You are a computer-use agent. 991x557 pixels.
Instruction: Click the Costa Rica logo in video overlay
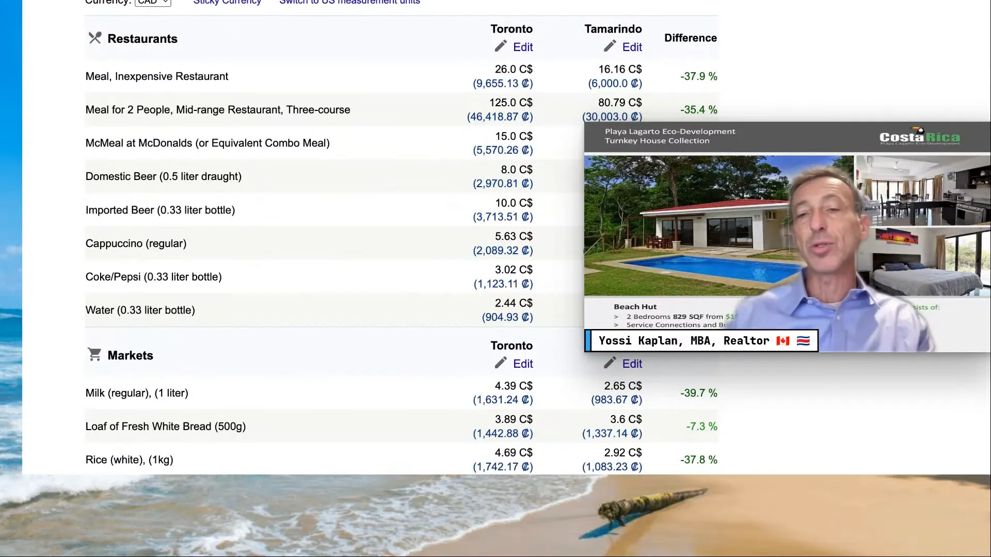(x=920, y=137)
